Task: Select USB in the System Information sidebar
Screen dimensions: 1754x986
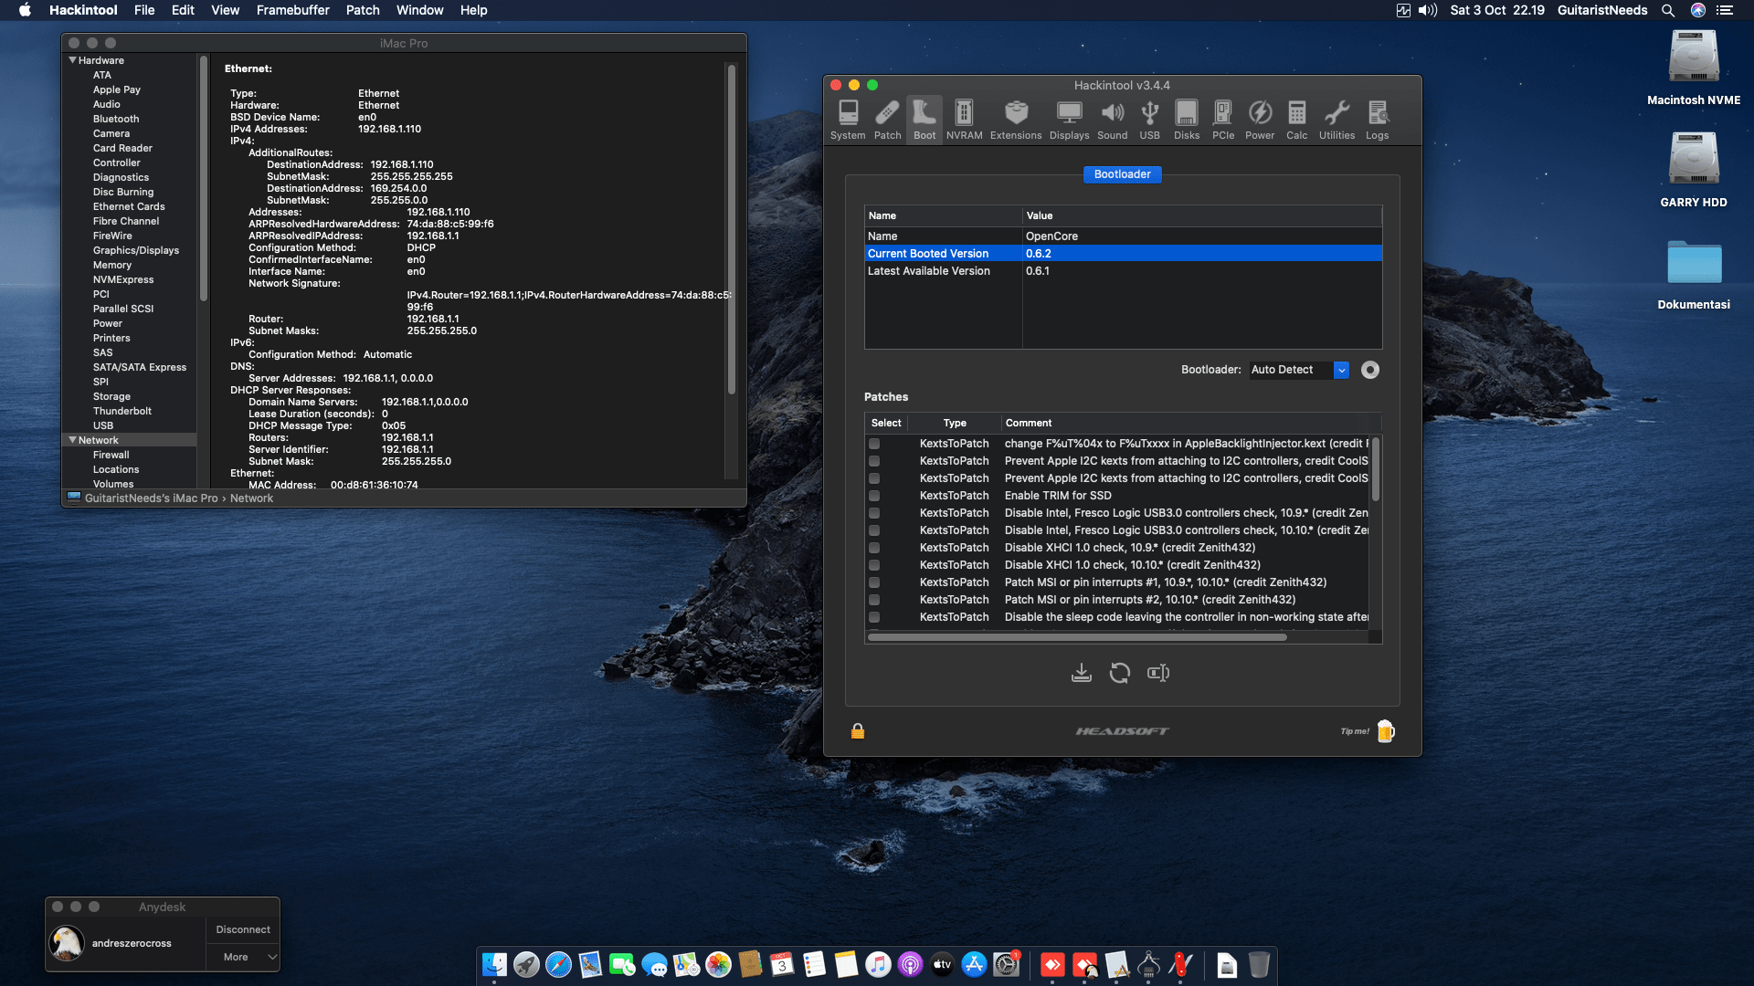Action: point(103,425)
